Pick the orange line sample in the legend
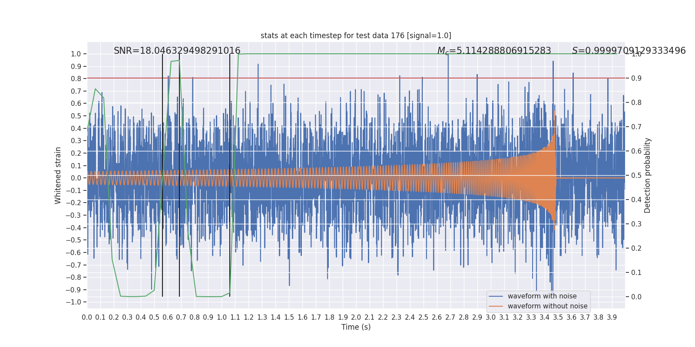Screen dimensions: 695x347 pos(496,306)
